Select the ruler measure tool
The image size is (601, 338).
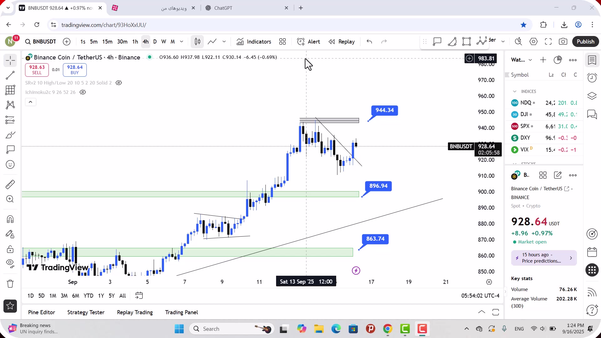click(x=10, y=184)
